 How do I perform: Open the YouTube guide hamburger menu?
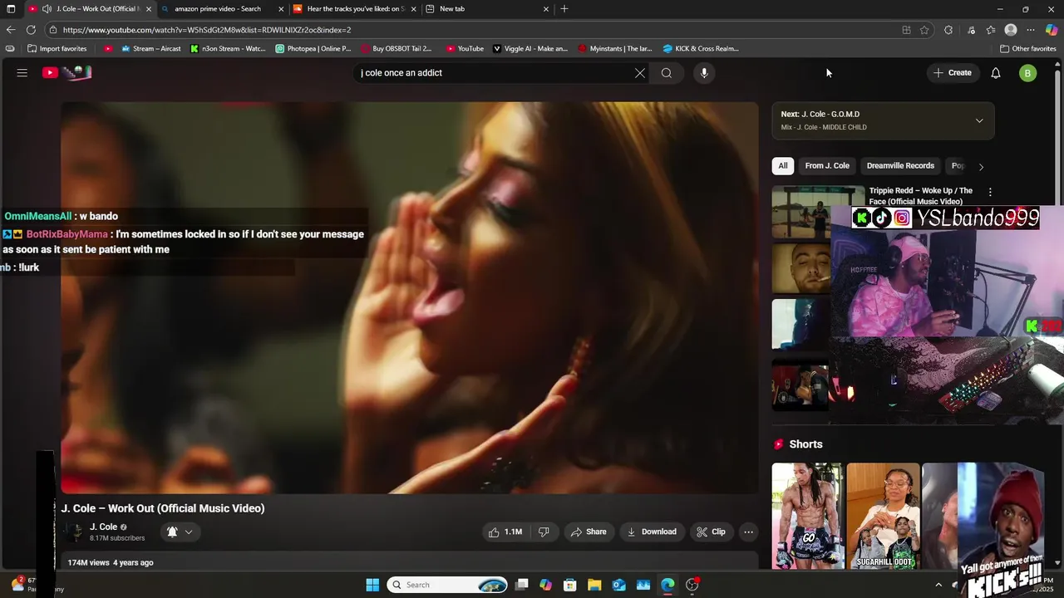pyautogui.click(x=22, y=73)
